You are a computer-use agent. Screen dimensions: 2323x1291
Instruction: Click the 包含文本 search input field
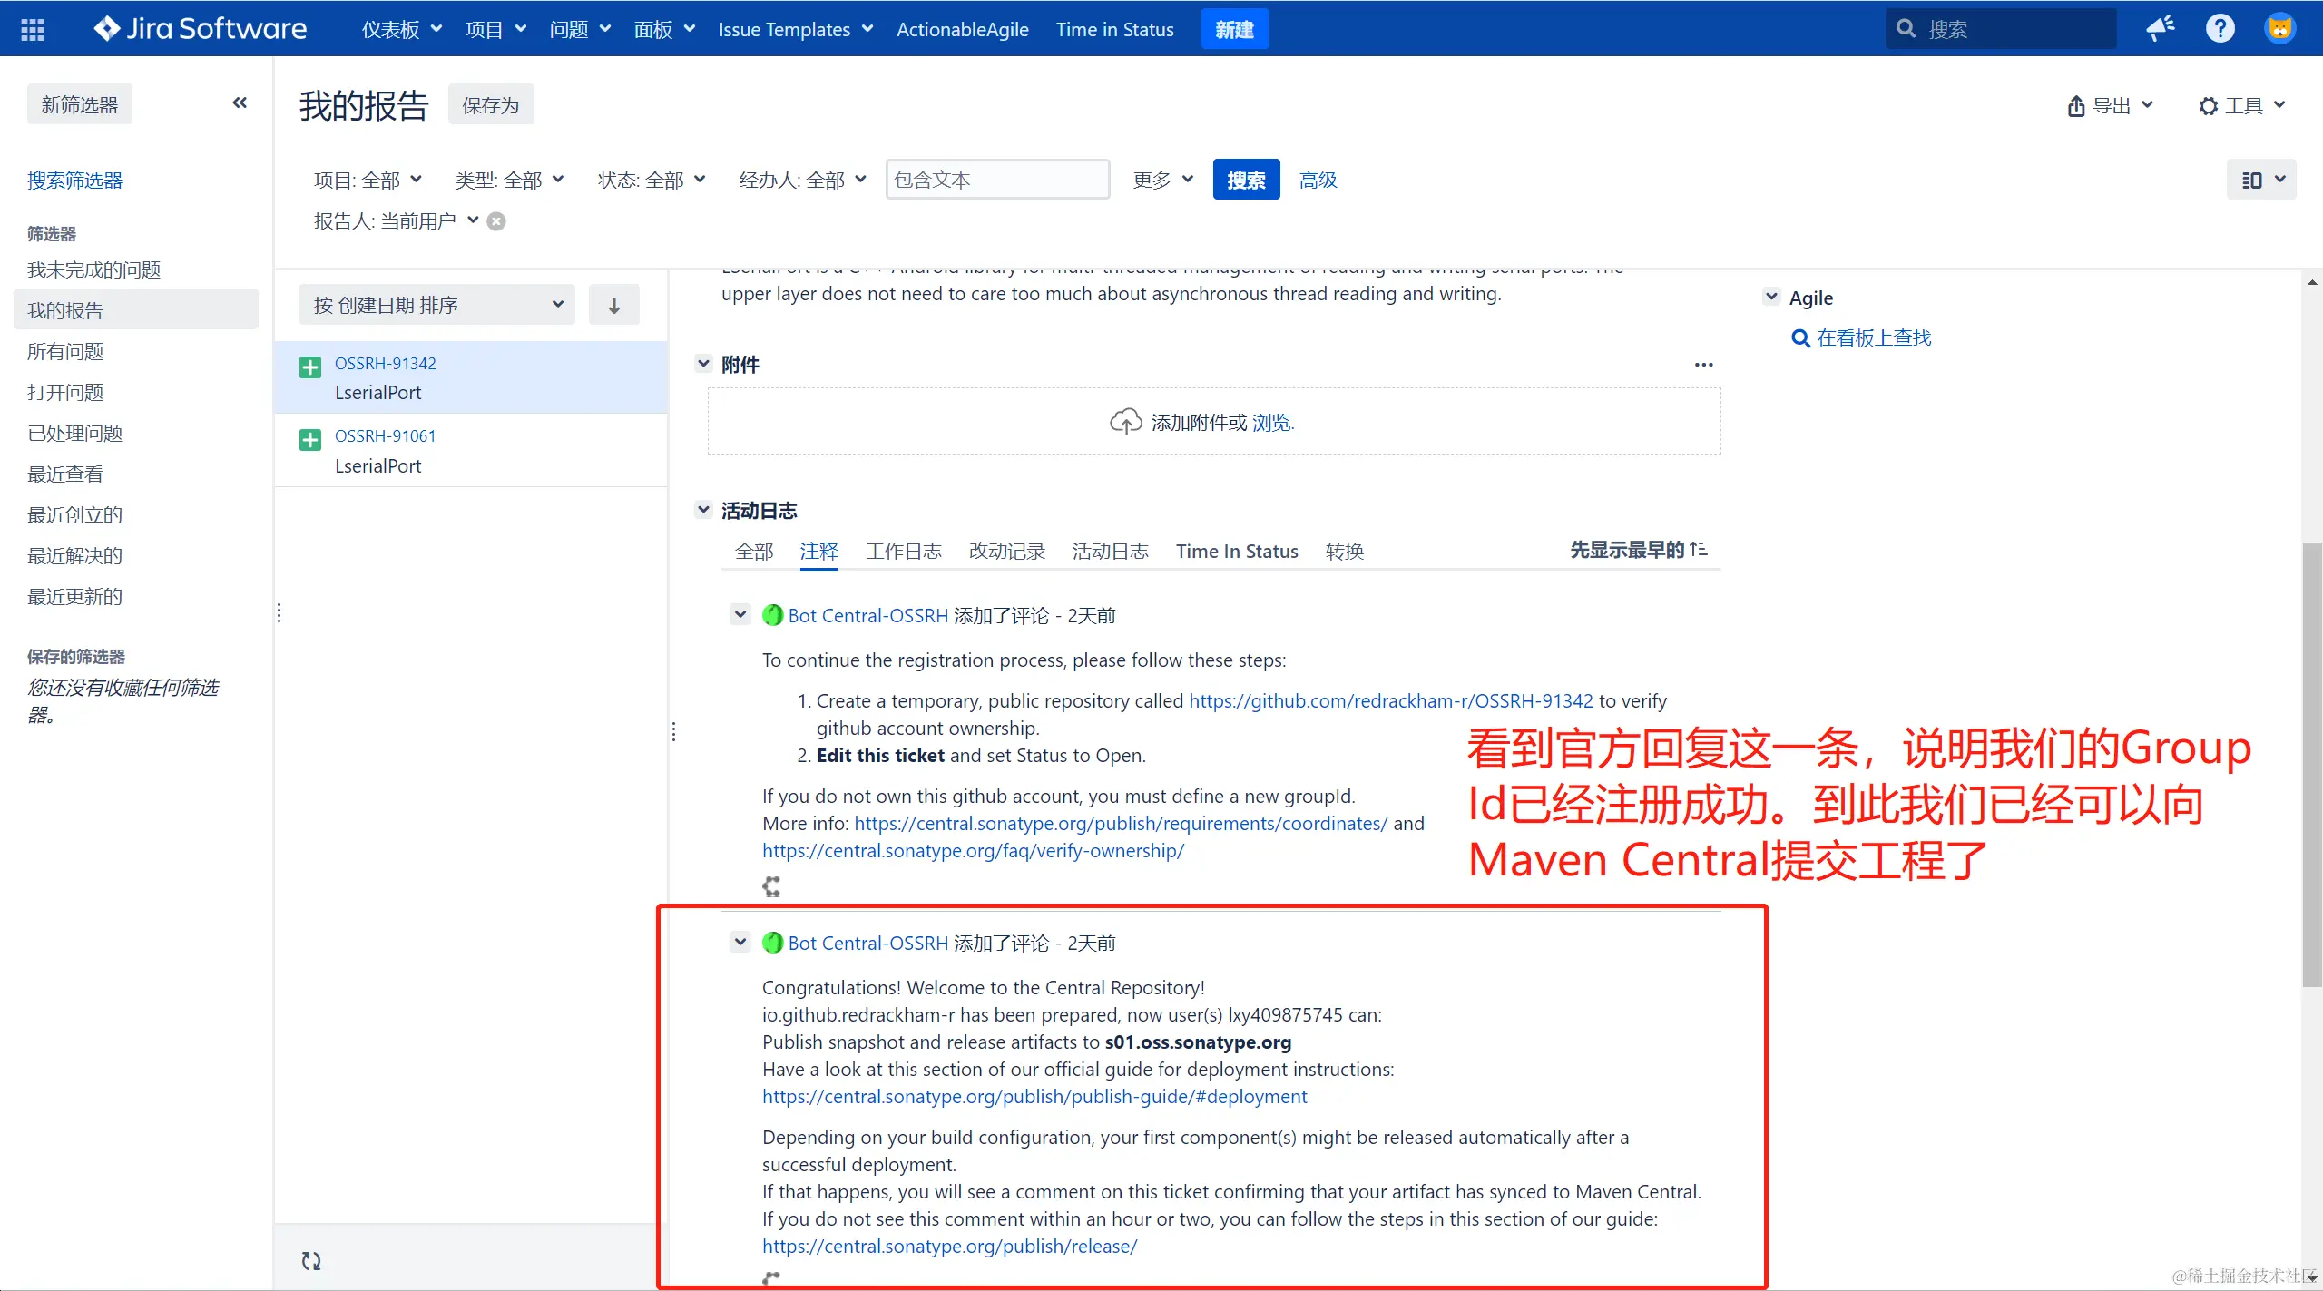click(x=996, y=181)
